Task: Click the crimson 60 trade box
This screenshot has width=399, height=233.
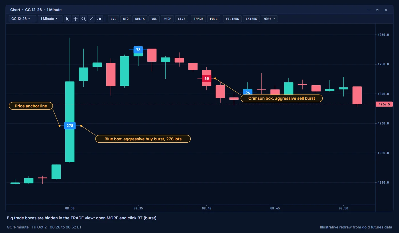Action: click(207, 78)
